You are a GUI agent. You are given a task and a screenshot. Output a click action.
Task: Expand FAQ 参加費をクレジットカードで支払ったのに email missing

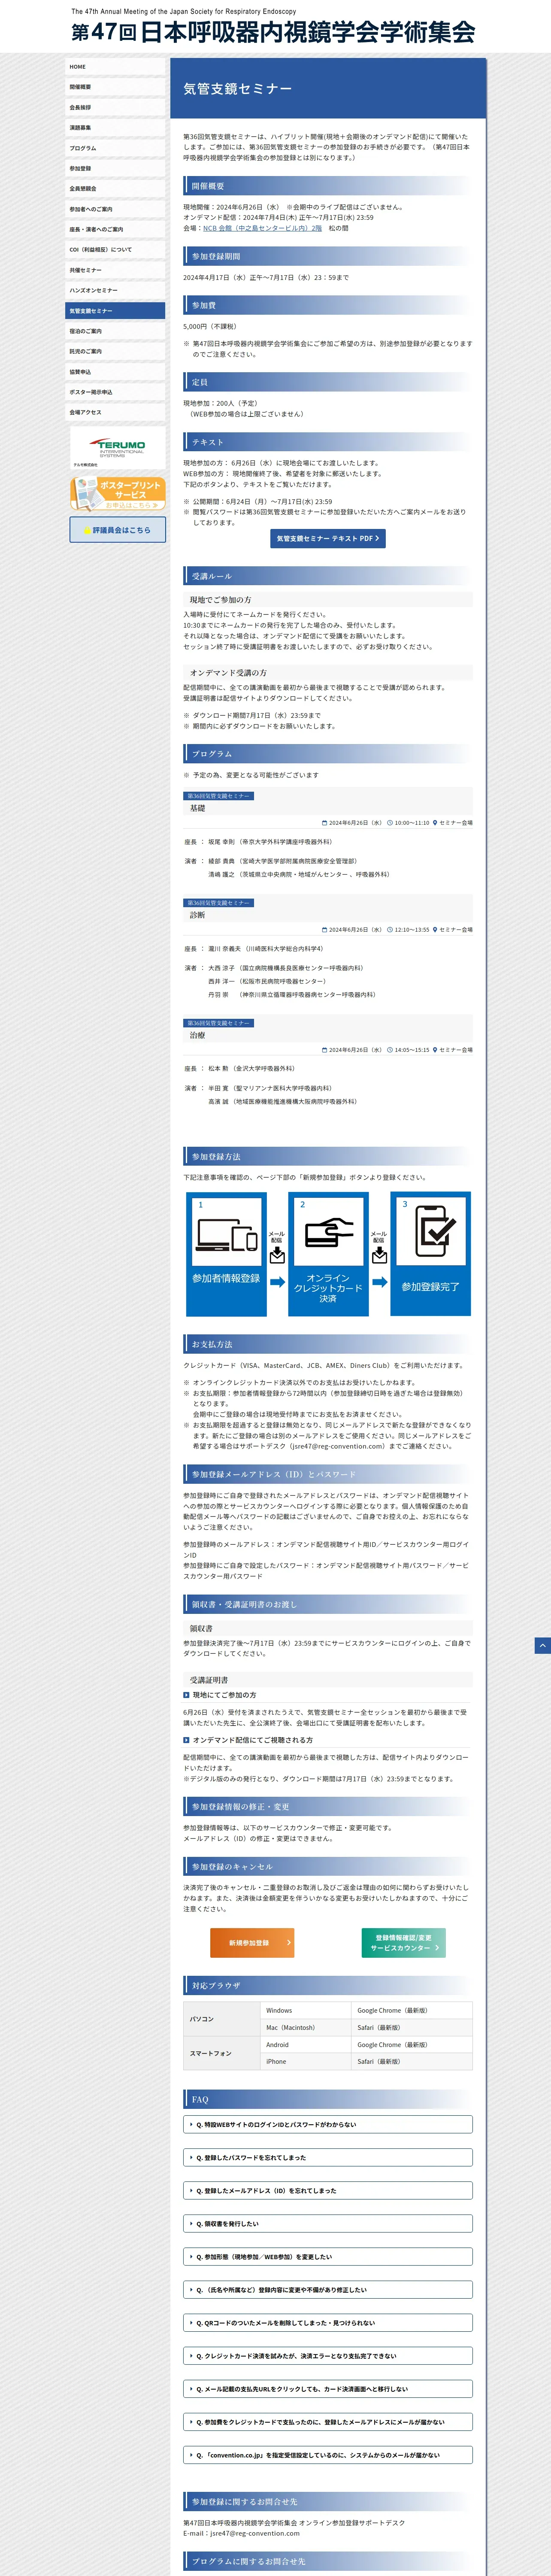pyautogui.click(x=328, y=2421)
